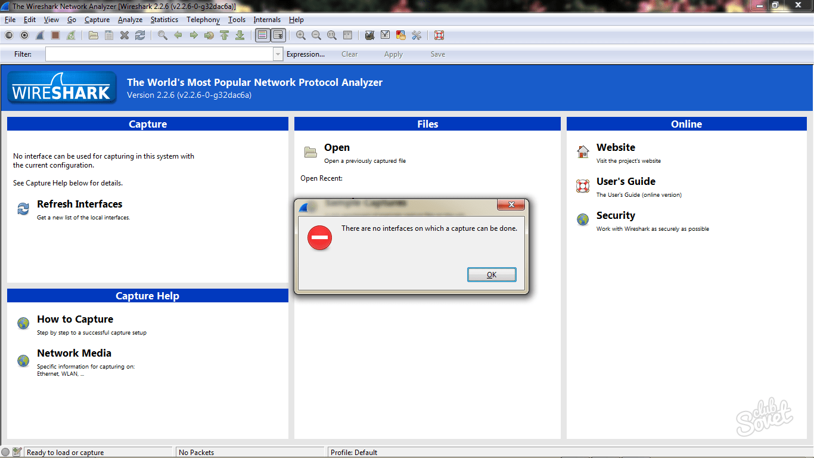The width and height of the screenshot is (814, 458).
Task: Expand the filter history dropdown arrow
Action: pos(278,54)
